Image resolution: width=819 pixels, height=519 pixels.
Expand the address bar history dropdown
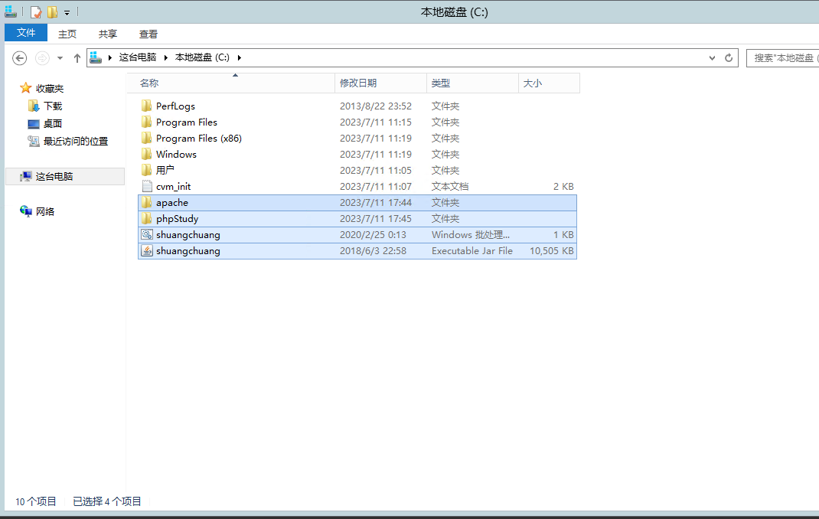coord(712,57)
